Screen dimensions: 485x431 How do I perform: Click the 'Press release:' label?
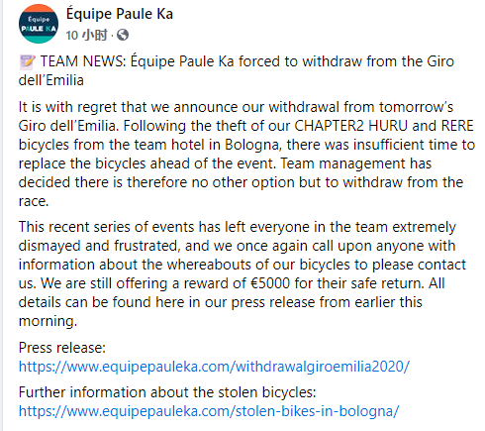click(62, 348)
